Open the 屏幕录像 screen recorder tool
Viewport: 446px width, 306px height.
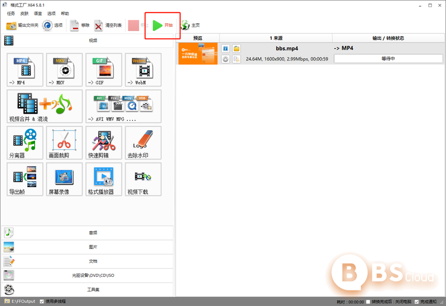point(64,179)
